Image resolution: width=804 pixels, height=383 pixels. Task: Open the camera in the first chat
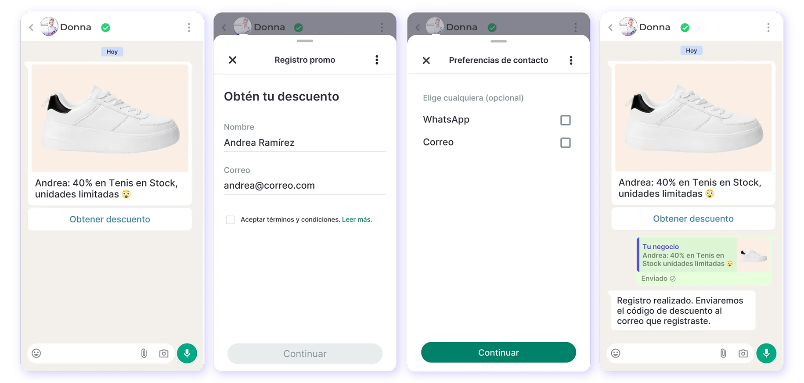tap(164, 353)
